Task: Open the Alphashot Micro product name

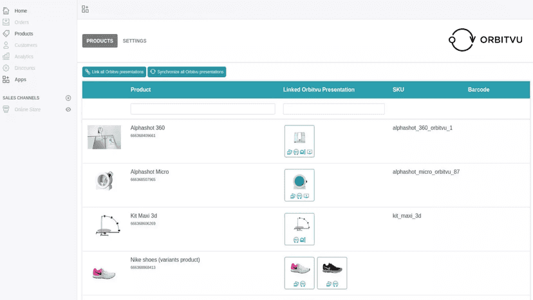Action: pyautogui.click(x=149, y=172)
